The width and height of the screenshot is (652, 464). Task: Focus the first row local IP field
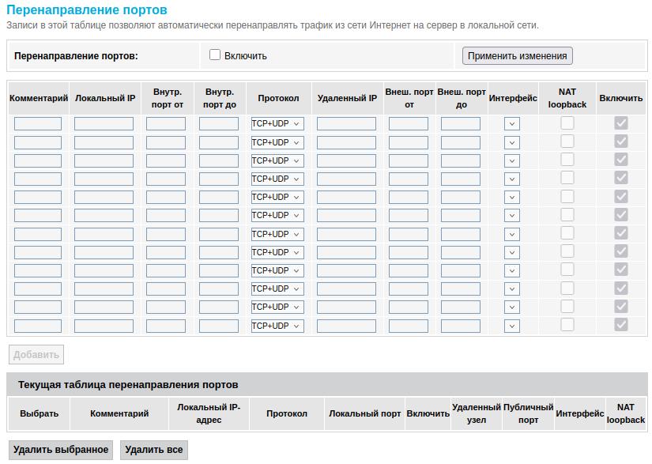[104, 123]
